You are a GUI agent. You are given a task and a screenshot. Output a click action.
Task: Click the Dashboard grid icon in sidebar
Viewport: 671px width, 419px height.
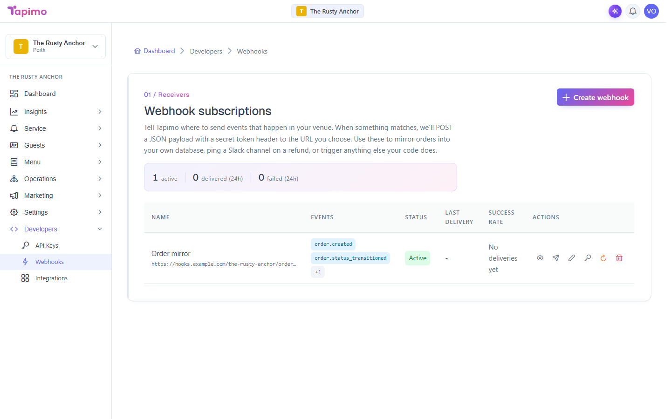14,94
